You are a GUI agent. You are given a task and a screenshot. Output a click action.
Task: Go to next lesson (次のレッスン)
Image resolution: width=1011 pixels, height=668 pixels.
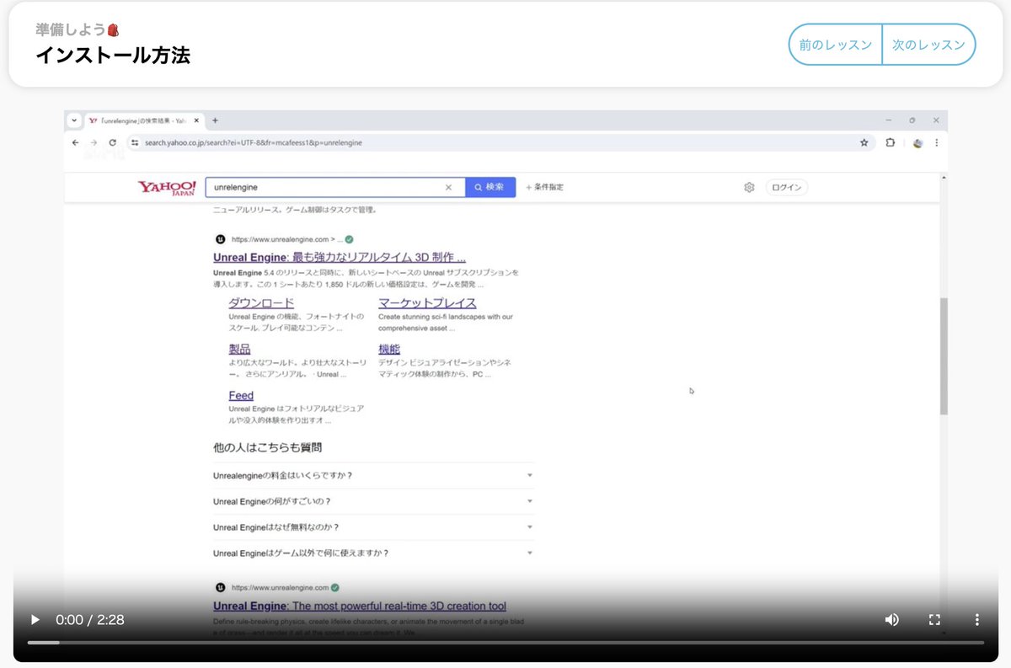(x=928, y=45)
